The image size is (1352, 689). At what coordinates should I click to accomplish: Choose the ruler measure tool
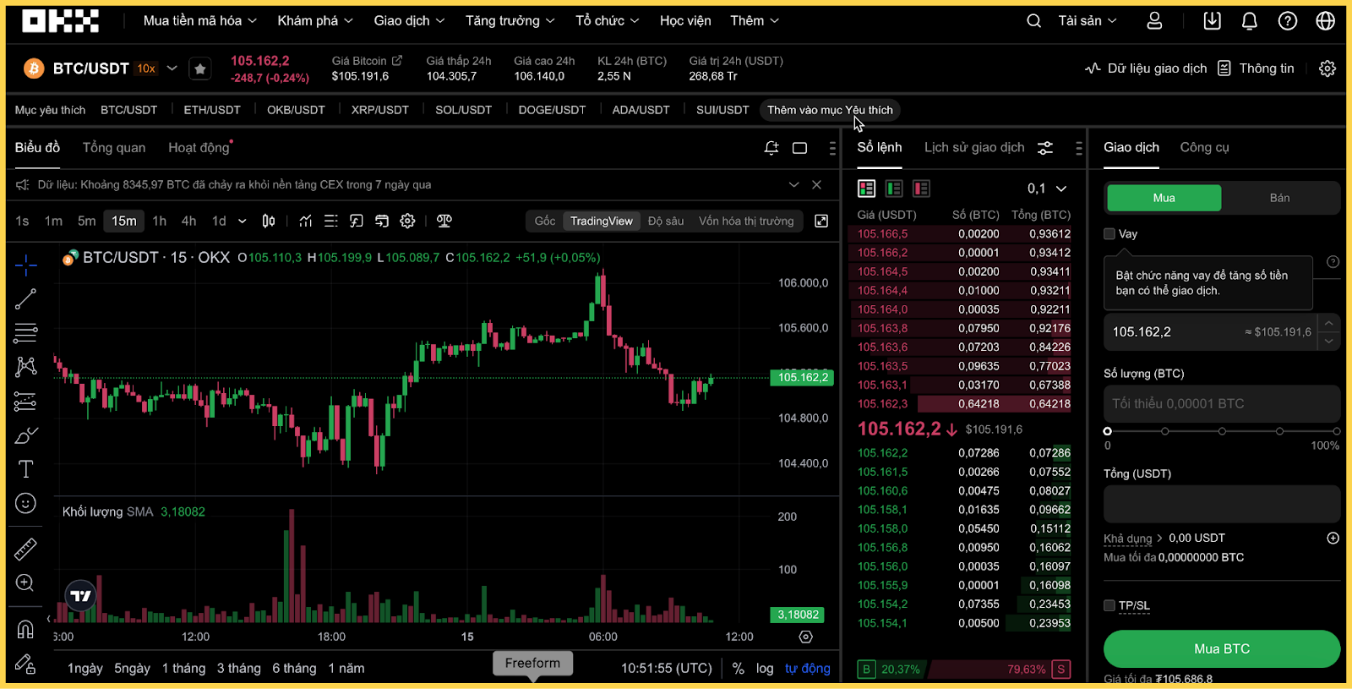[25, 550]
